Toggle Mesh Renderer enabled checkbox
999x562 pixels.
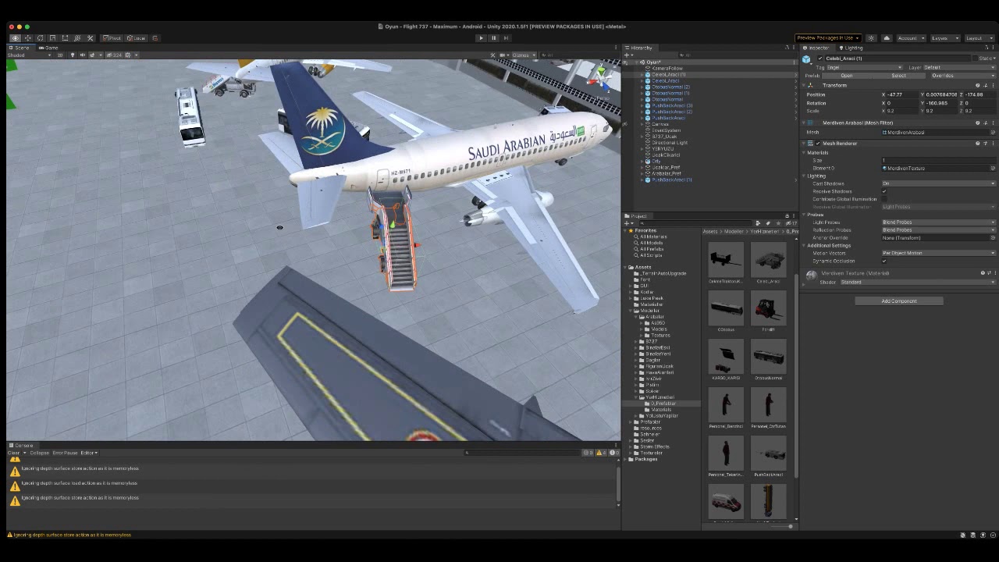pos(819,144)
